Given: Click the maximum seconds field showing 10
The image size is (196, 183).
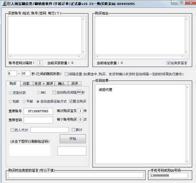Looking at the screenshot, I should 26,74.
